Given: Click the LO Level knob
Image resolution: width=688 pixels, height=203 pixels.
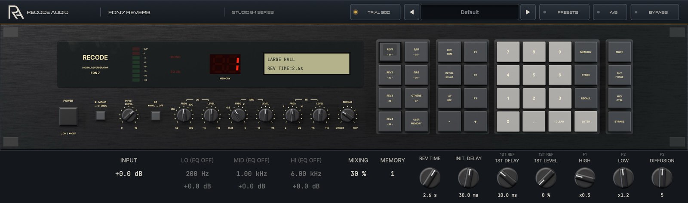Looking at the screenshot, I should pyautogui.click(x=211, y=115).
